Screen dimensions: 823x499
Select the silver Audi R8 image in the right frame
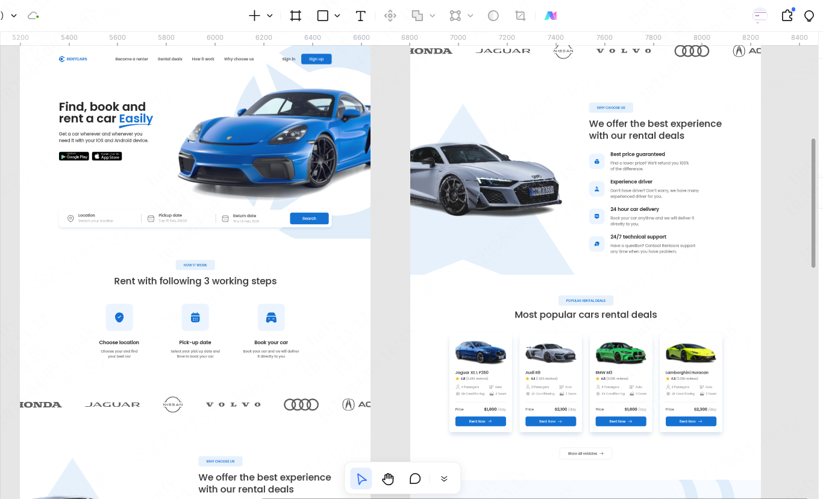click(486, 179)
